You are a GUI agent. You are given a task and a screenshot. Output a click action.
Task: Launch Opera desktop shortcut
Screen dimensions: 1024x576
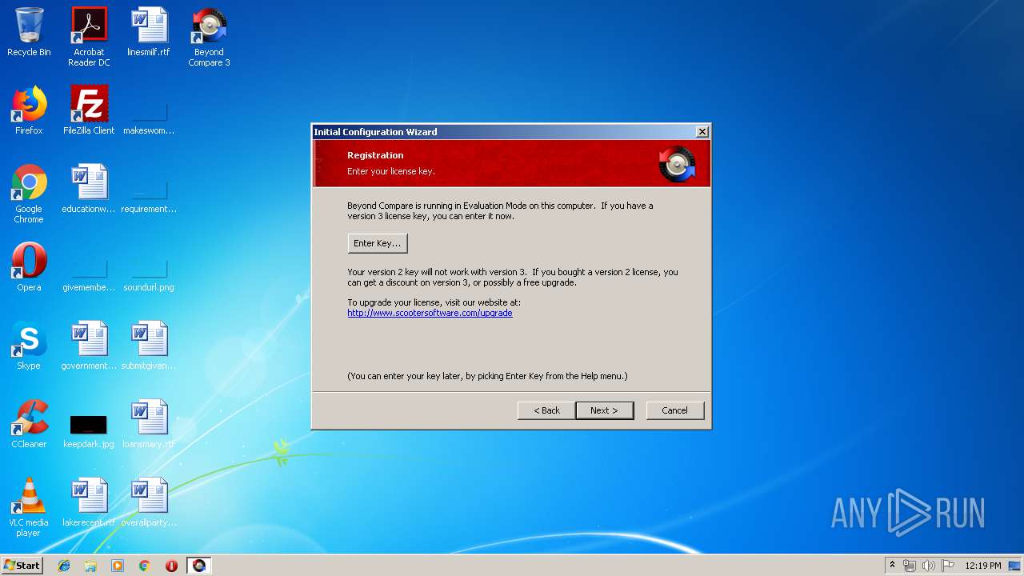pos(29,267)
